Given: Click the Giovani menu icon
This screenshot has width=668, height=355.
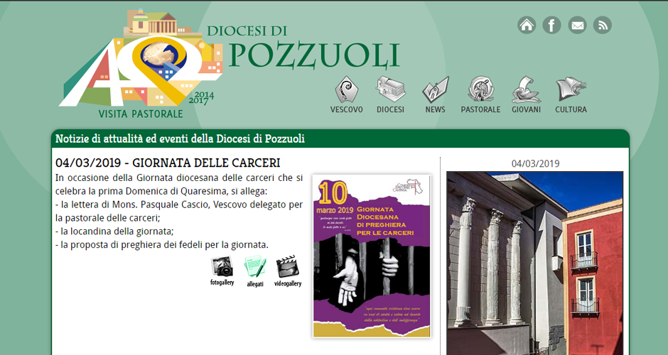Looking at the screenshot, I should (526, 89).
